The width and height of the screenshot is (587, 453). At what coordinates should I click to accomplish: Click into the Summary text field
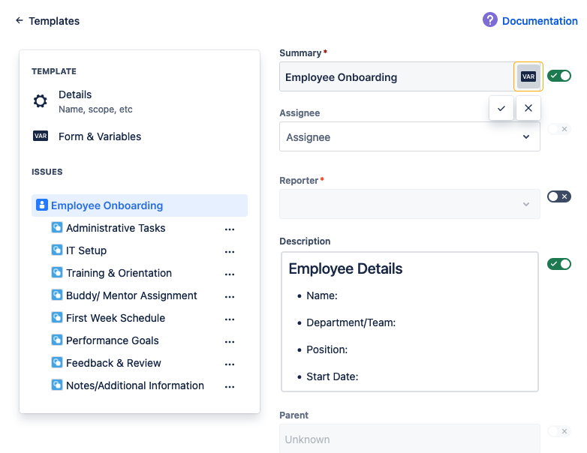pyautogui.click(x=396, y=77)
